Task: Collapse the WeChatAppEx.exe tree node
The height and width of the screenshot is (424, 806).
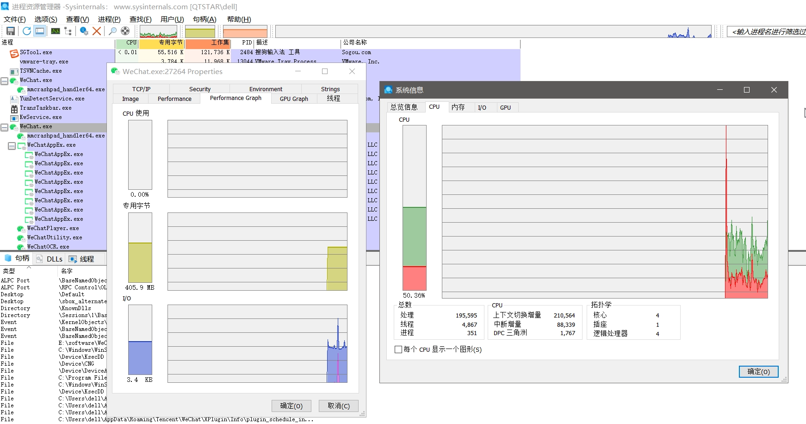Action: pos(12,146)
